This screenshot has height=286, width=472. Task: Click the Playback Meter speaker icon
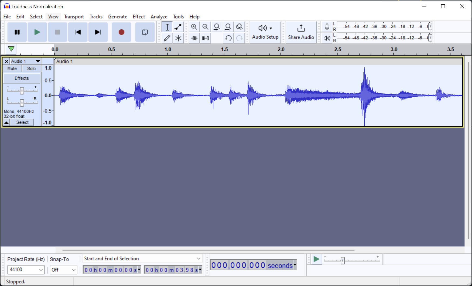(x=327, y=38)
